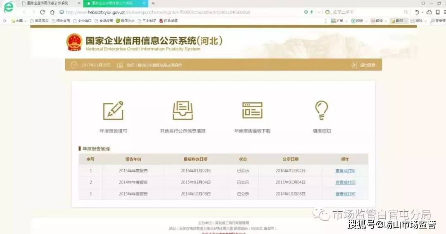
Task: Open 查看或打印 link for 2013 report
Action: (345, 194)
